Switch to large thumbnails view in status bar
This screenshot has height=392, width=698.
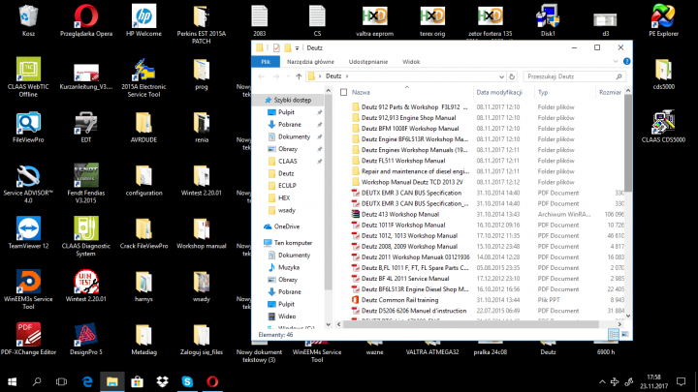tap(624, 333)
